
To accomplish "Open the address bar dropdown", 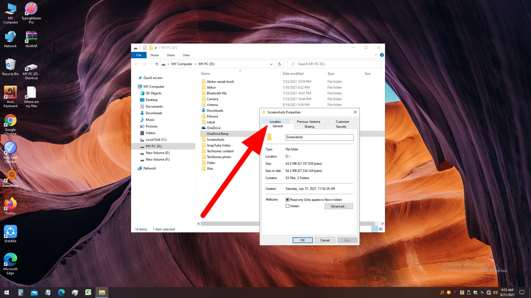I will click(271, 64).
